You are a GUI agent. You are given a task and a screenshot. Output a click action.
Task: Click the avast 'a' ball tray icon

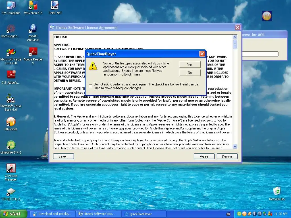[x=260, y=214]
